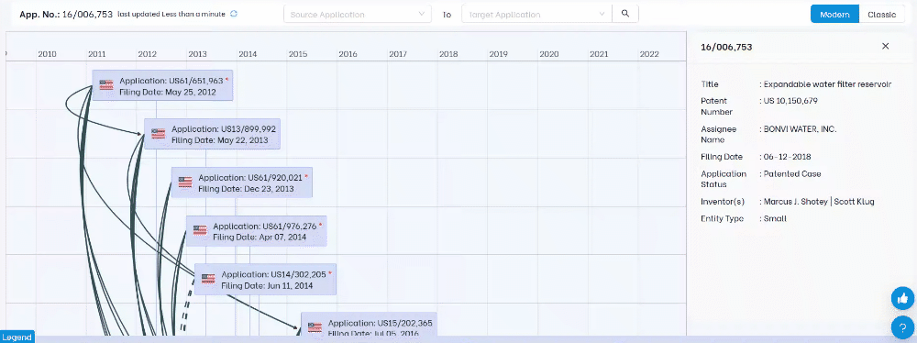Viewport: 917px width, 343px height.
Task: Switch to Modern view
Action: tap(834, 14)
